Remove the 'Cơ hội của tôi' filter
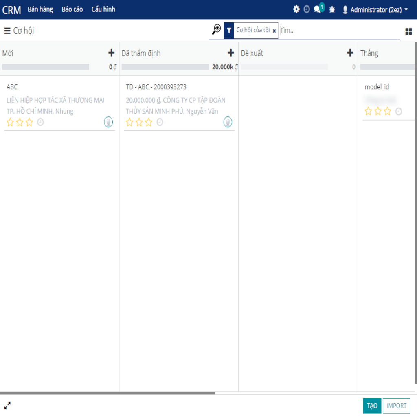 click(274, 31)
